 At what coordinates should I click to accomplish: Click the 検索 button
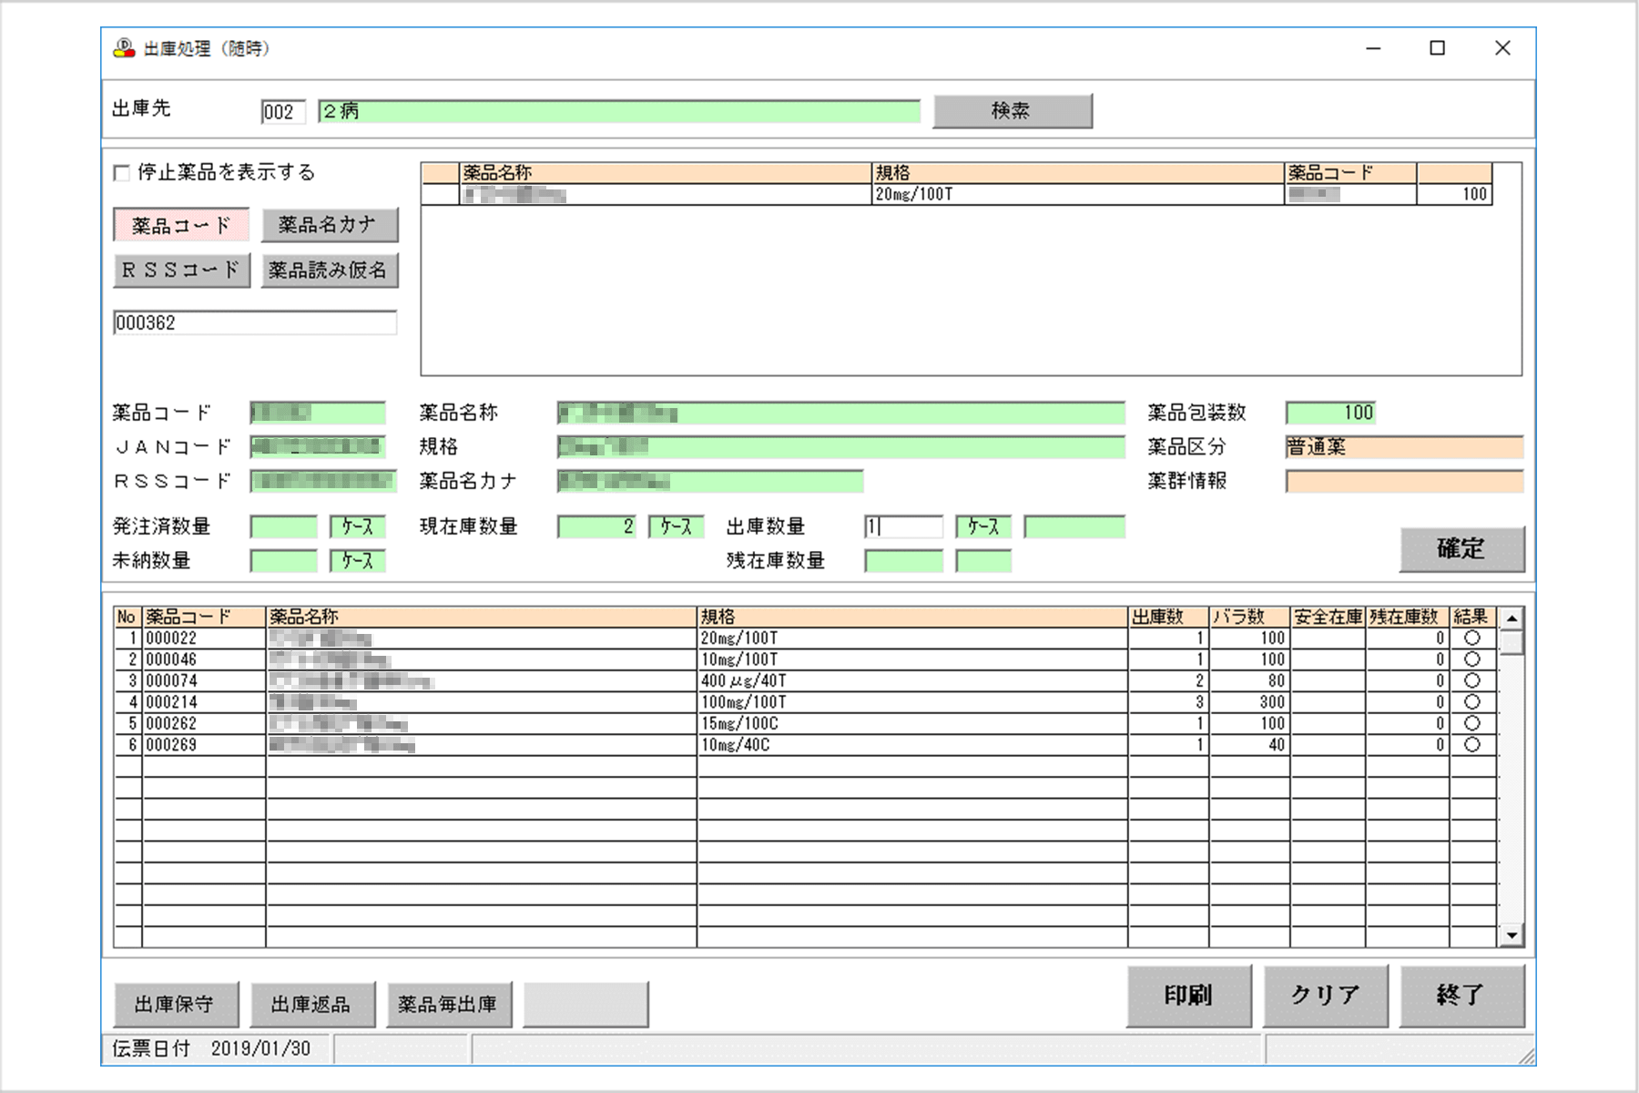click(1012, 111)
